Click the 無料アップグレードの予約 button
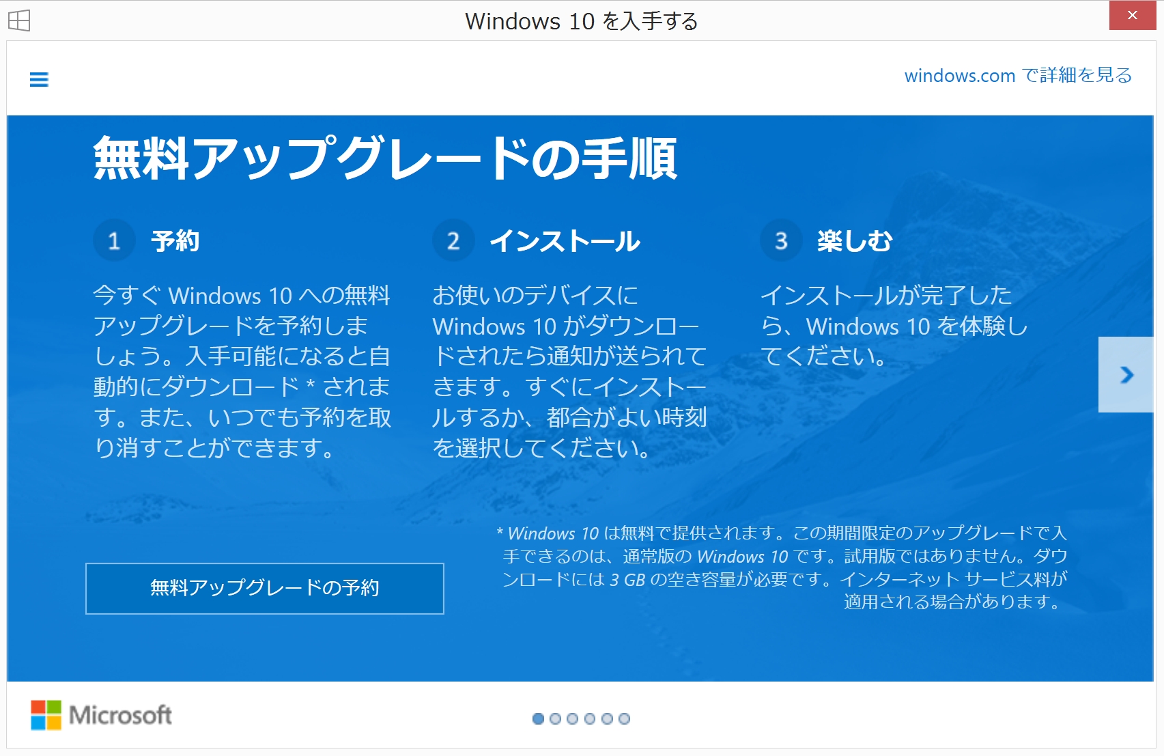Viewport: 1164px width, 756px height. [x=265, y=588]
